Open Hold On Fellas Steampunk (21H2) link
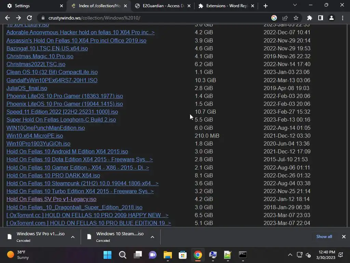350x263 pixels. (x=82, y=183)
